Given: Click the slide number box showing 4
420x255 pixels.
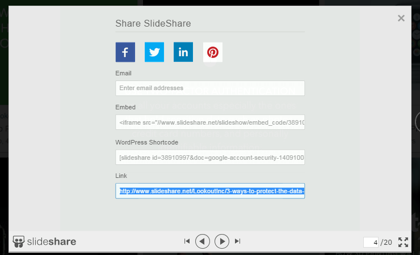Looking at the screenshot, I should pyautogui.click(x=371, y=242).
